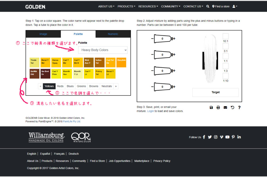Click the save mixture floppy disk icon
267x177 pixels.
[x=211, y=107]
